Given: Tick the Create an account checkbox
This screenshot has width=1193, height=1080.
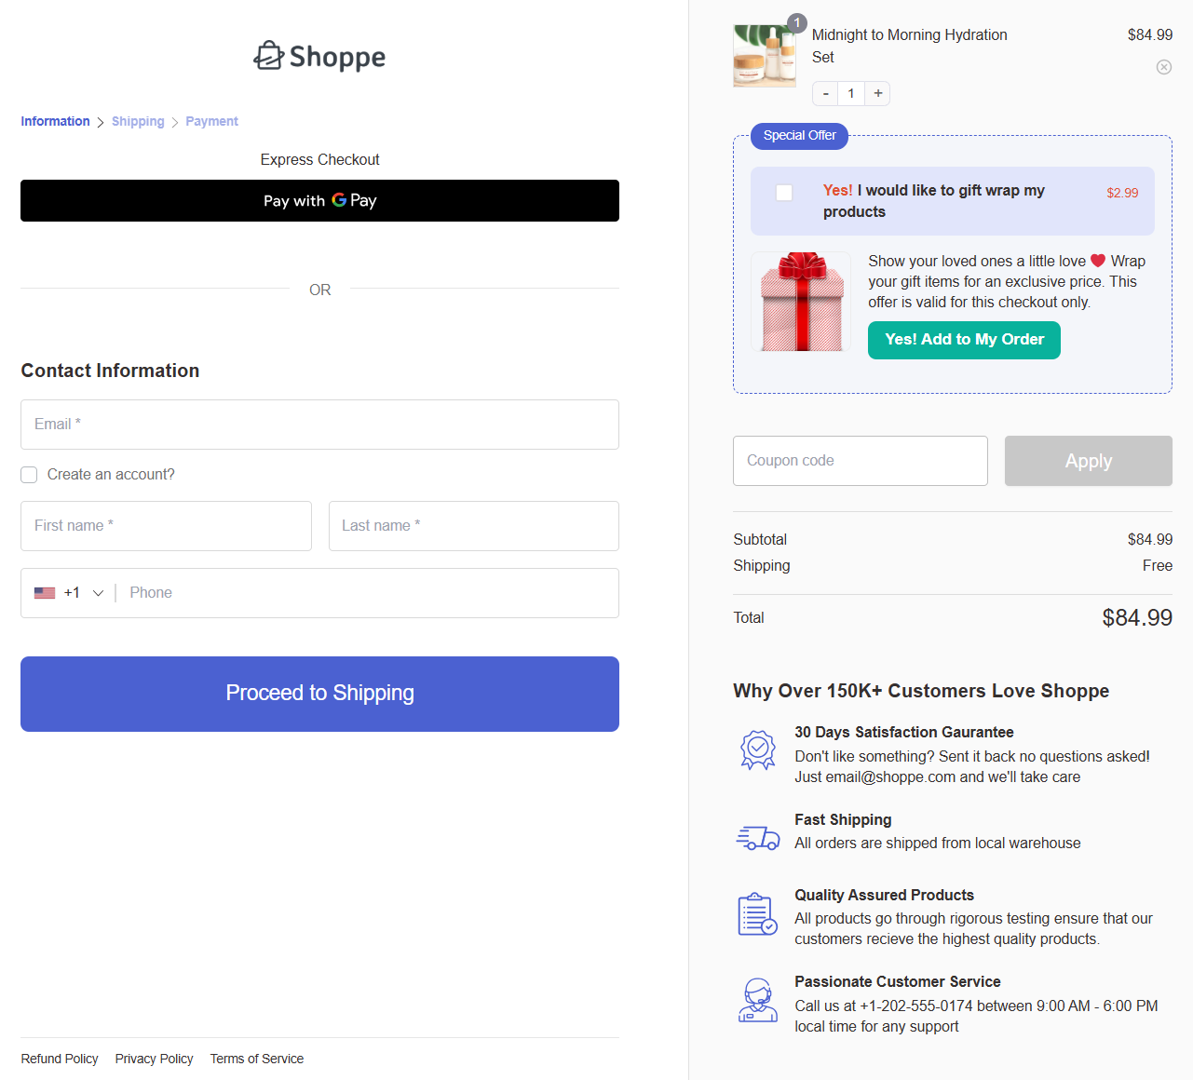Looking at the screenshot, I should click(x=29, y=475).
